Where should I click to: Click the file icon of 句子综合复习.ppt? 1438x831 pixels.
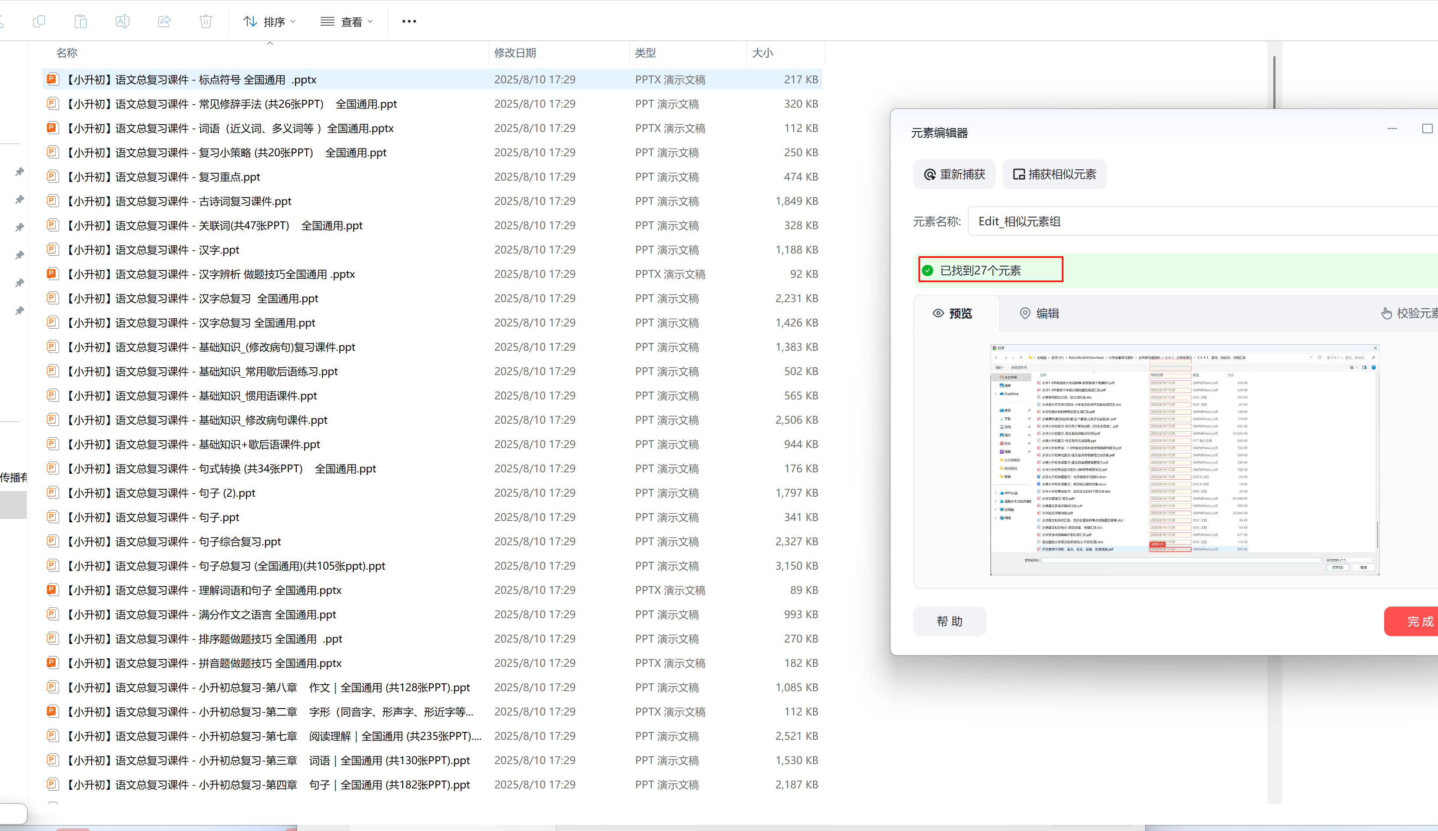[53, 541]
